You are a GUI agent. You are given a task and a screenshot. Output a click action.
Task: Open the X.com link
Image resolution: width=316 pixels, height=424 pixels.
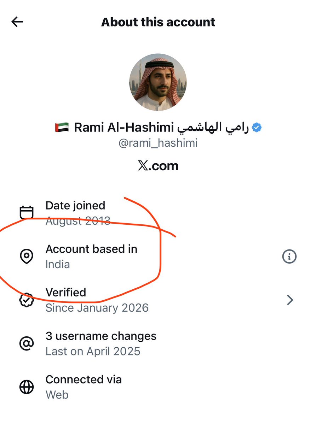[158, 165]
